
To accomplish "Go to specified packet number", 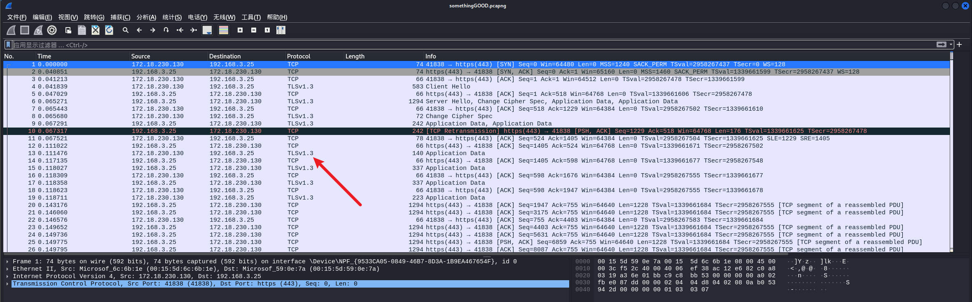I will coord(166,30).
